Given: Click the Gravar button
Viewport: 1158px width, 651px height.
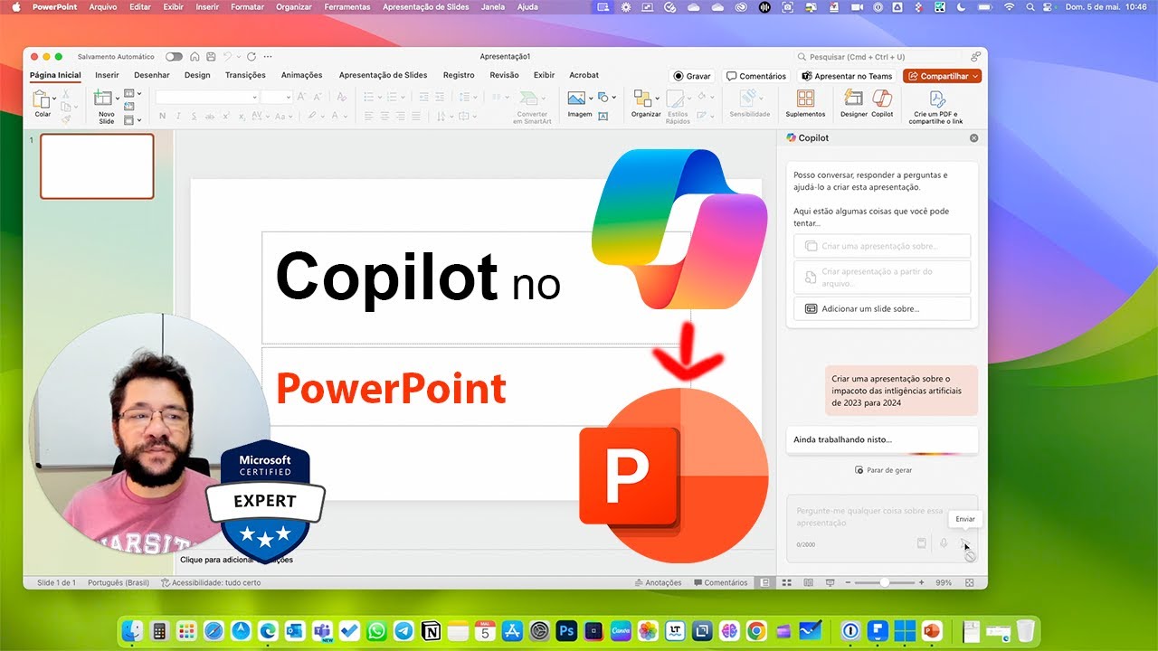Looking at the screenshot, I should point(692,76).
